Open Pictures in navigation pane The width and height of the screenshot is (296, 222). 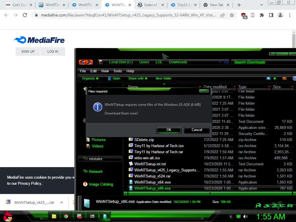(x=99, y=140)
